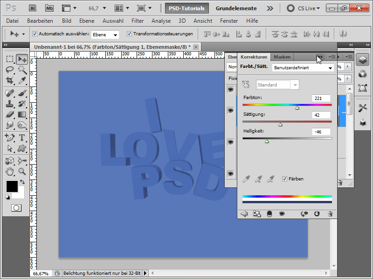Reset adjustment to defaults
This screenshot has height=279, width=373.
317,214
